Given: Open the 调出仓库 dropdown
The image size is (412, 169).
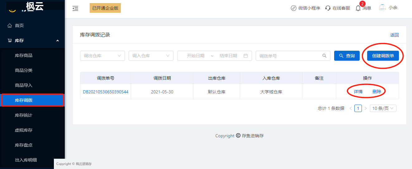Looking at the screenshot, I should coord(102,56).
